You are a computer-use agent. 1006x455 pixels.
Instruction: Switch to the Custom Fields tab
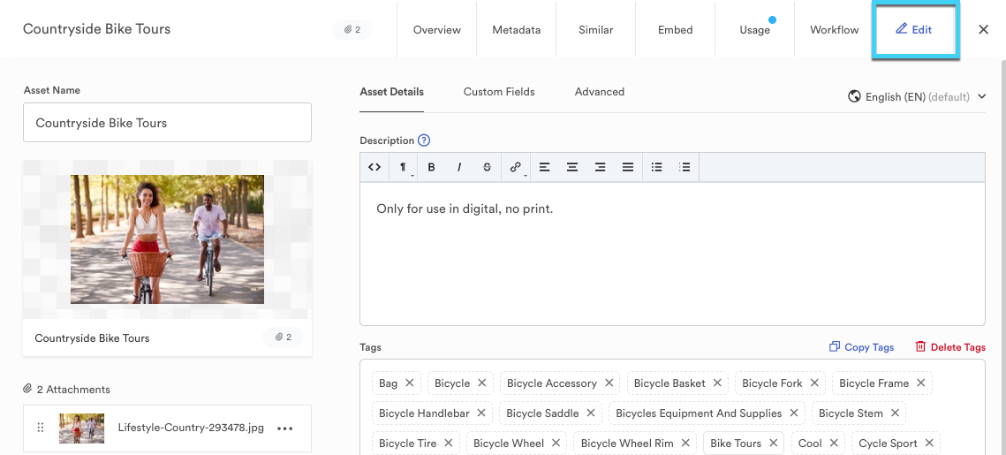[499, 92]
